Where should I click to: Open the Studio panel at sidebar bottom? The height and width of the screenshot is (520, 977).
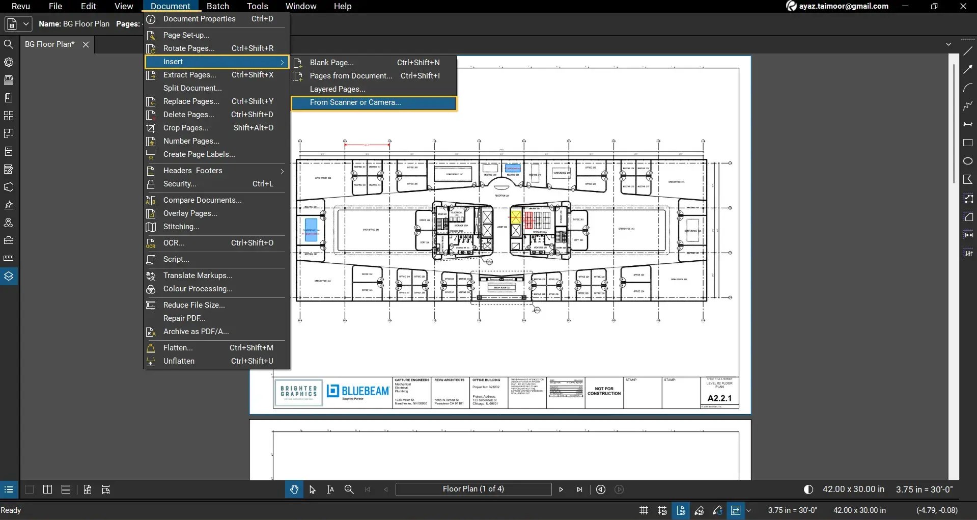click(x=9, y=276)
